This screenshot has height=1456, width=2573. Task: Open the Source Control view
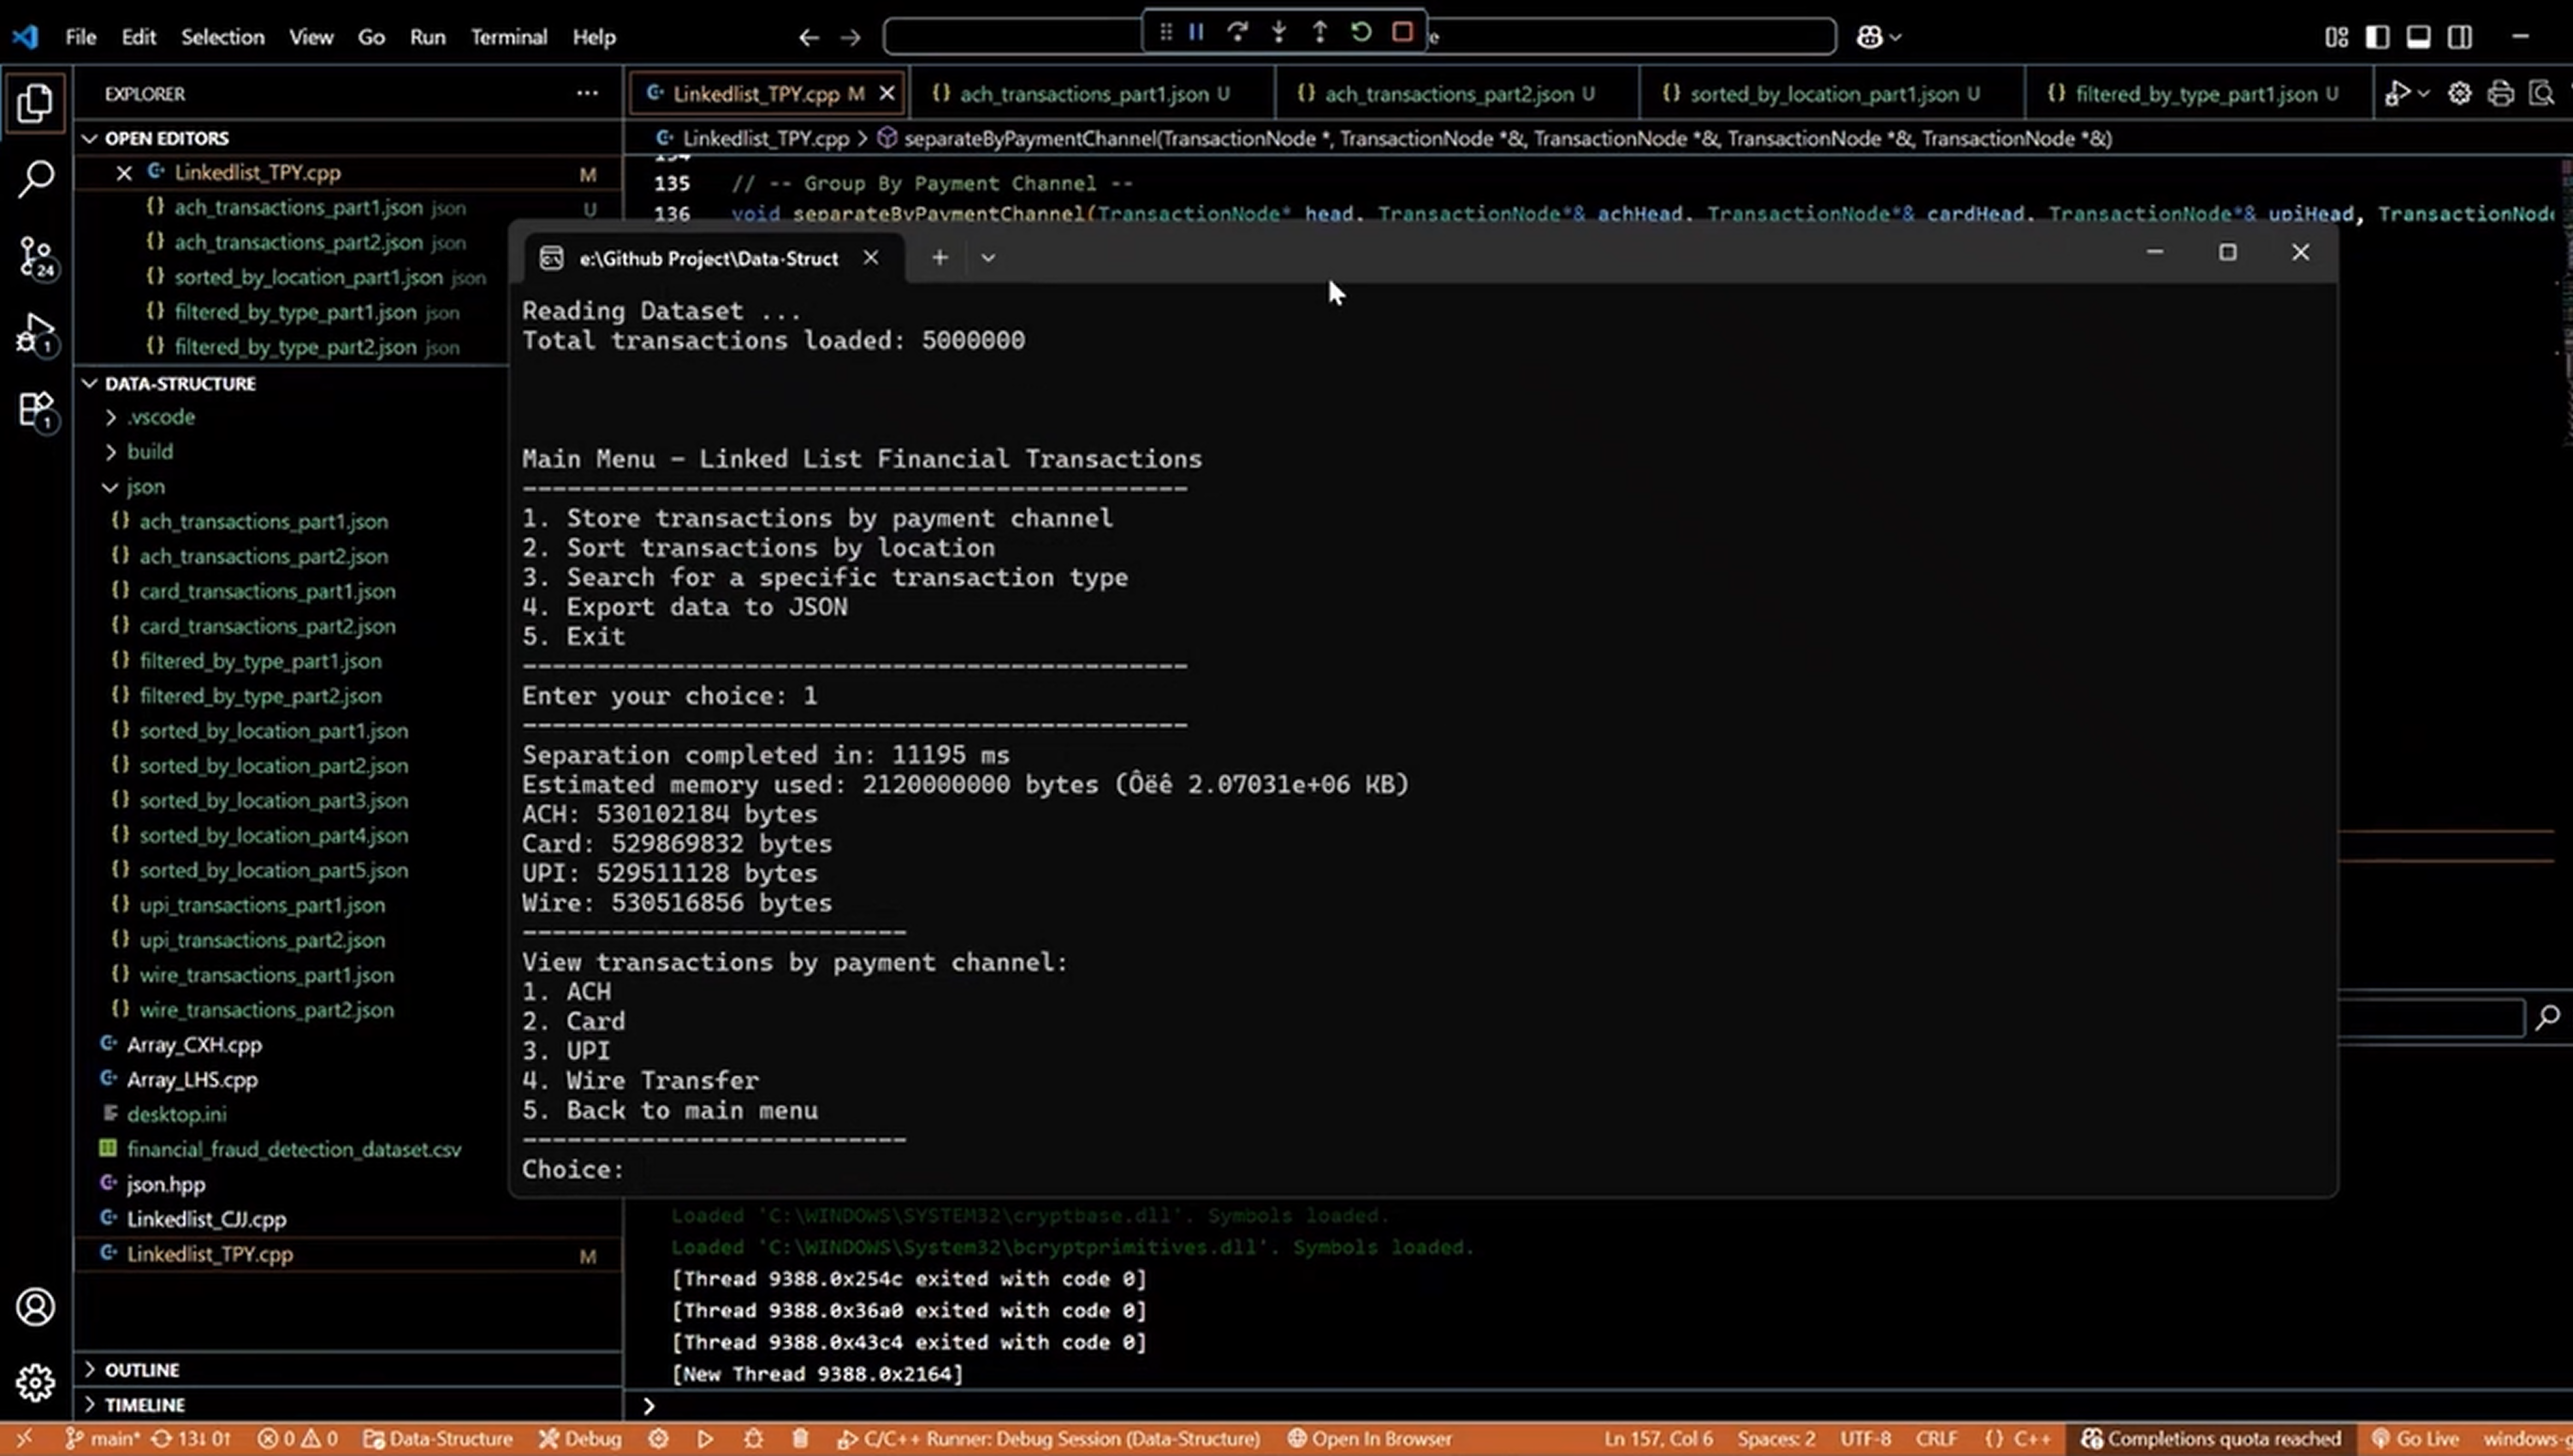coord(36,257)
